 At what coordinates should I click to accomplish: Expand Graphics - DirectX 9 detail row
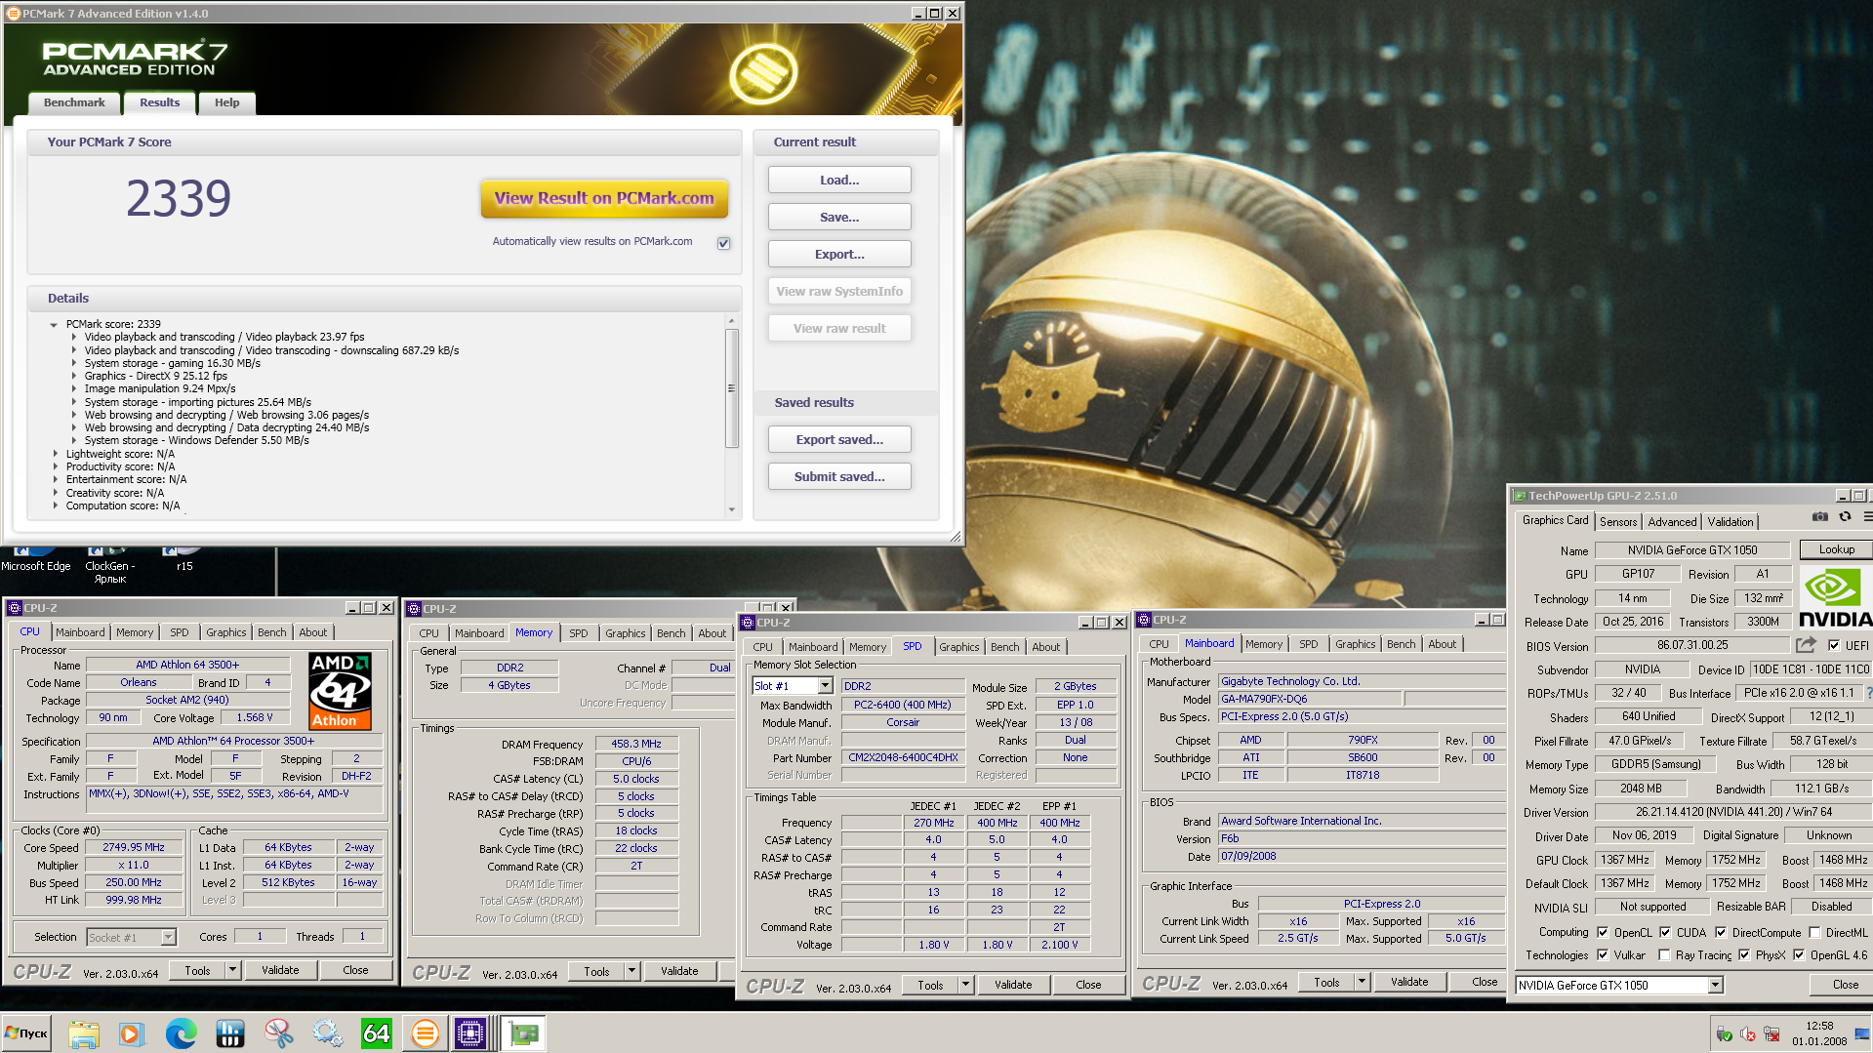point(73,376)
